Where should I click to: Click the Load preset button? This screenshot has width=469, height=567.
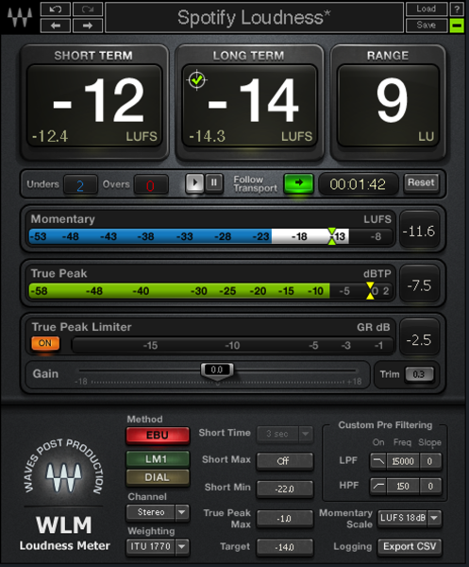tap(427, 9)
